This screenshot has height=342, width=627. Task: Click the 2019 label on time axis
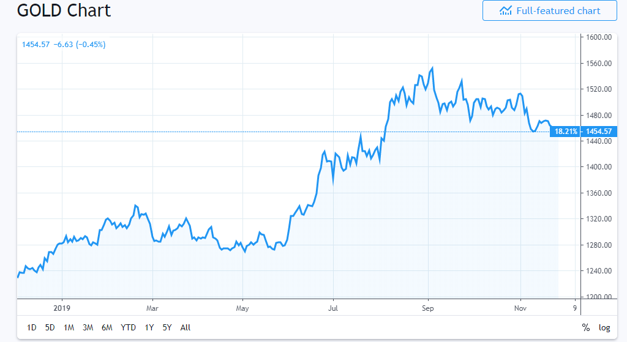(62, 308)
